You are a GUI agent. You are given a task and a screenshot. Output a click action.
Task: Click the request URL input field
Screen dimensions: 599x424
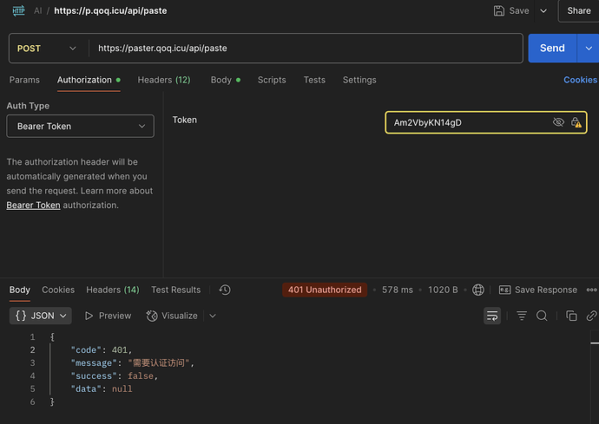(x=306, y=48)
